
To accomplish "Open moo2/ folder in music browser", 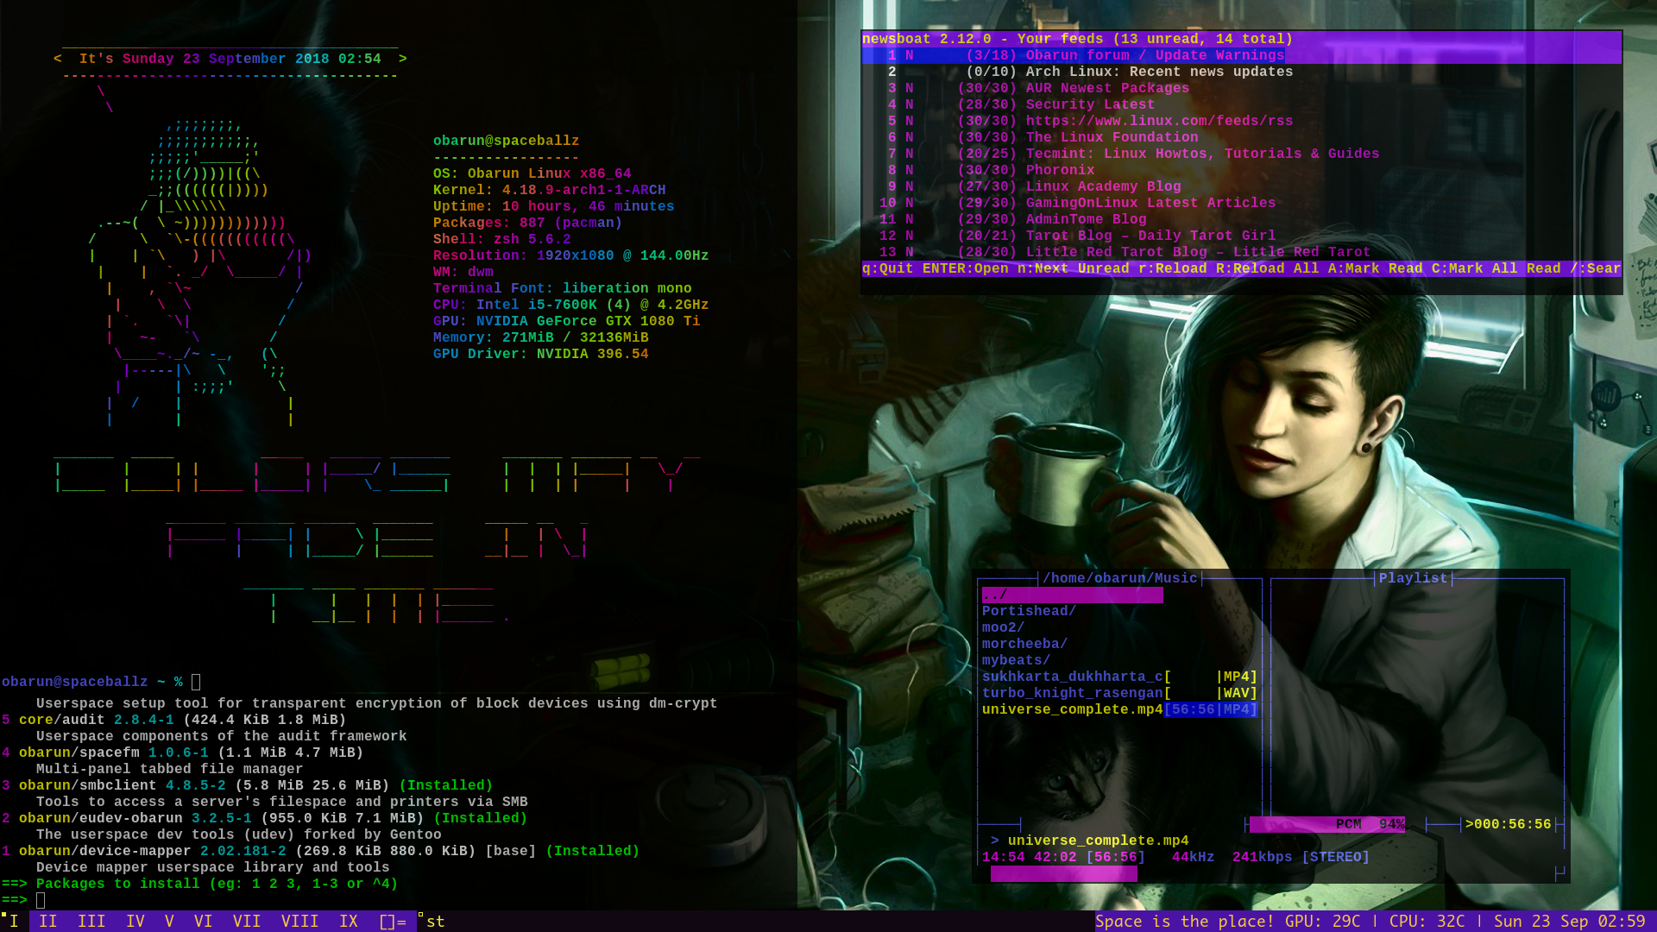I will click(x=1003, y=627).
